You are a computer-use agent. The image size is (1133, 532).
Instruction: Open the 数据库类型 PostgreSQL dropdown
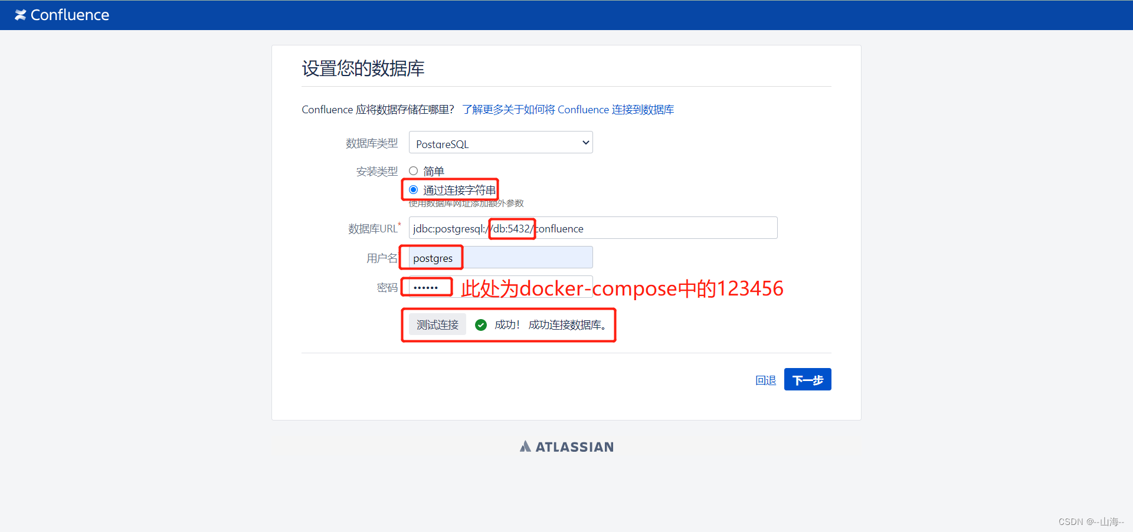500,143
